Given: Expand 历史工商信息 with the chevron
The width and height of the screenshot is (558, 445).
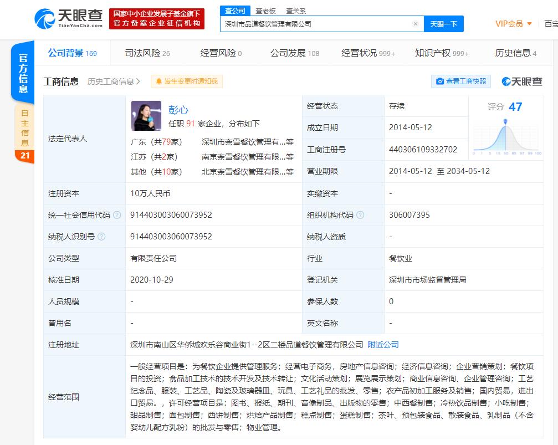Looking at the screenshot, I should [x=137, y=81].
